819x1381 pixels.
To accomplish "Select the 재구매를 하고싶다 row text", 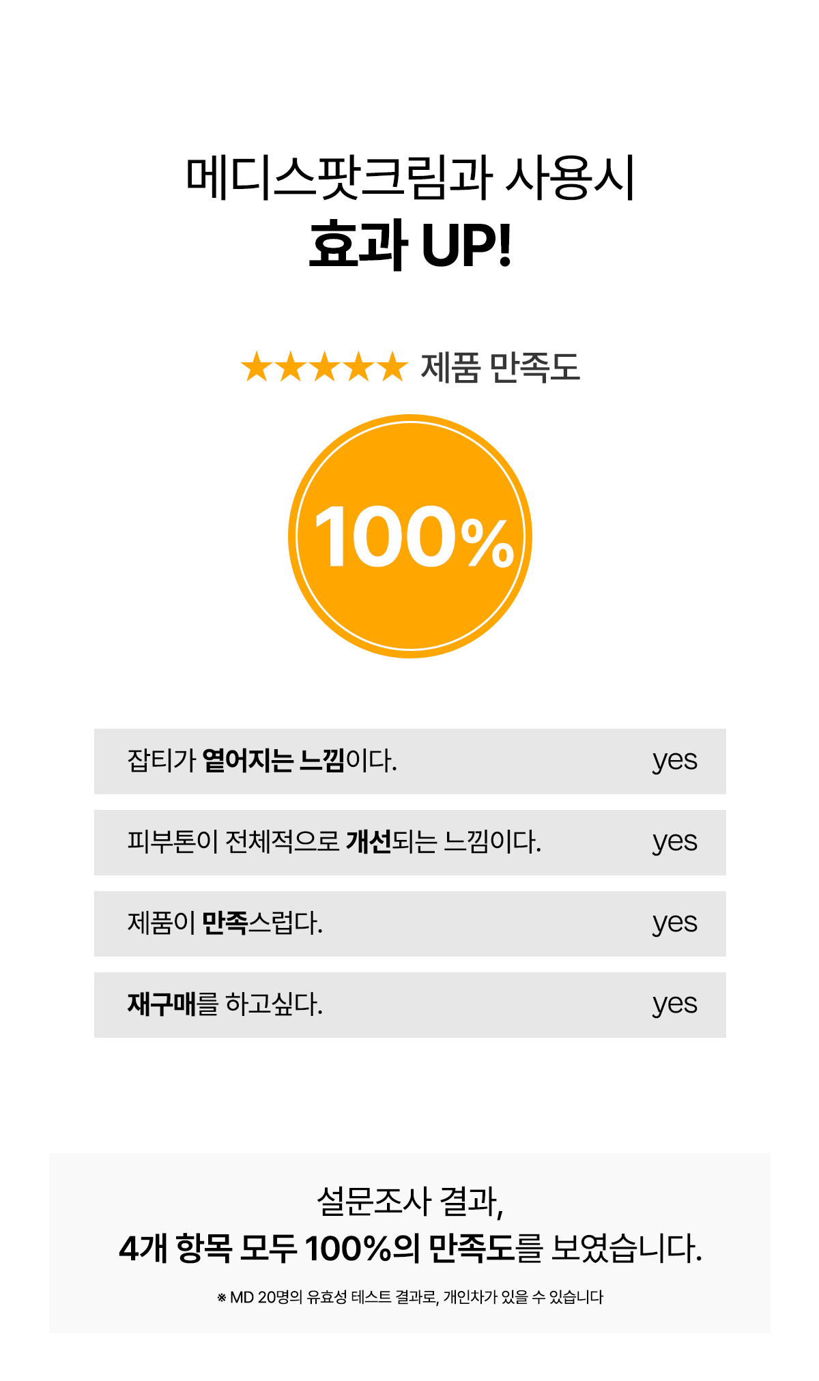I will pyautogui.click(x=225, y=1004).
